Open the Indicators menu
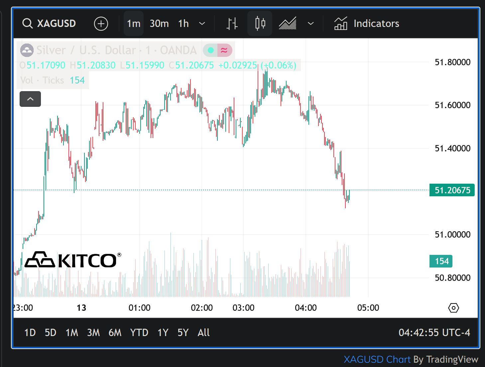 pyautogui.click(x=367, y=24)
